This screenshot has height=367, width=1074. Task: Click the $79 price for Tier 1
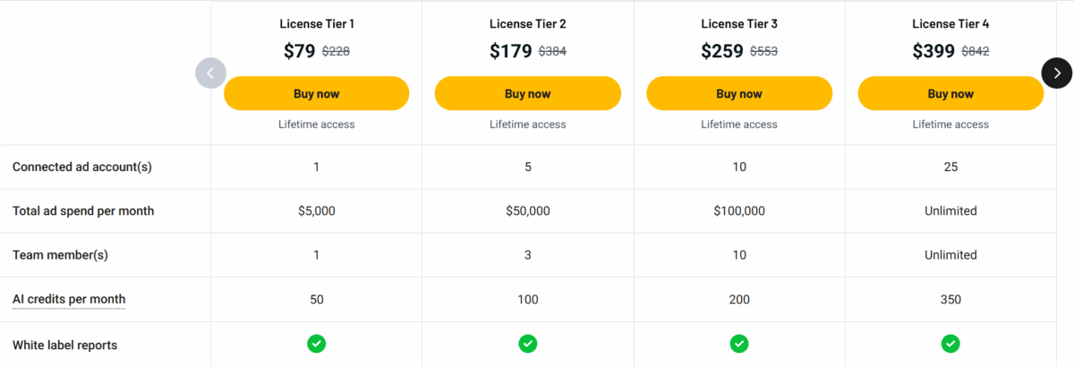300,51
